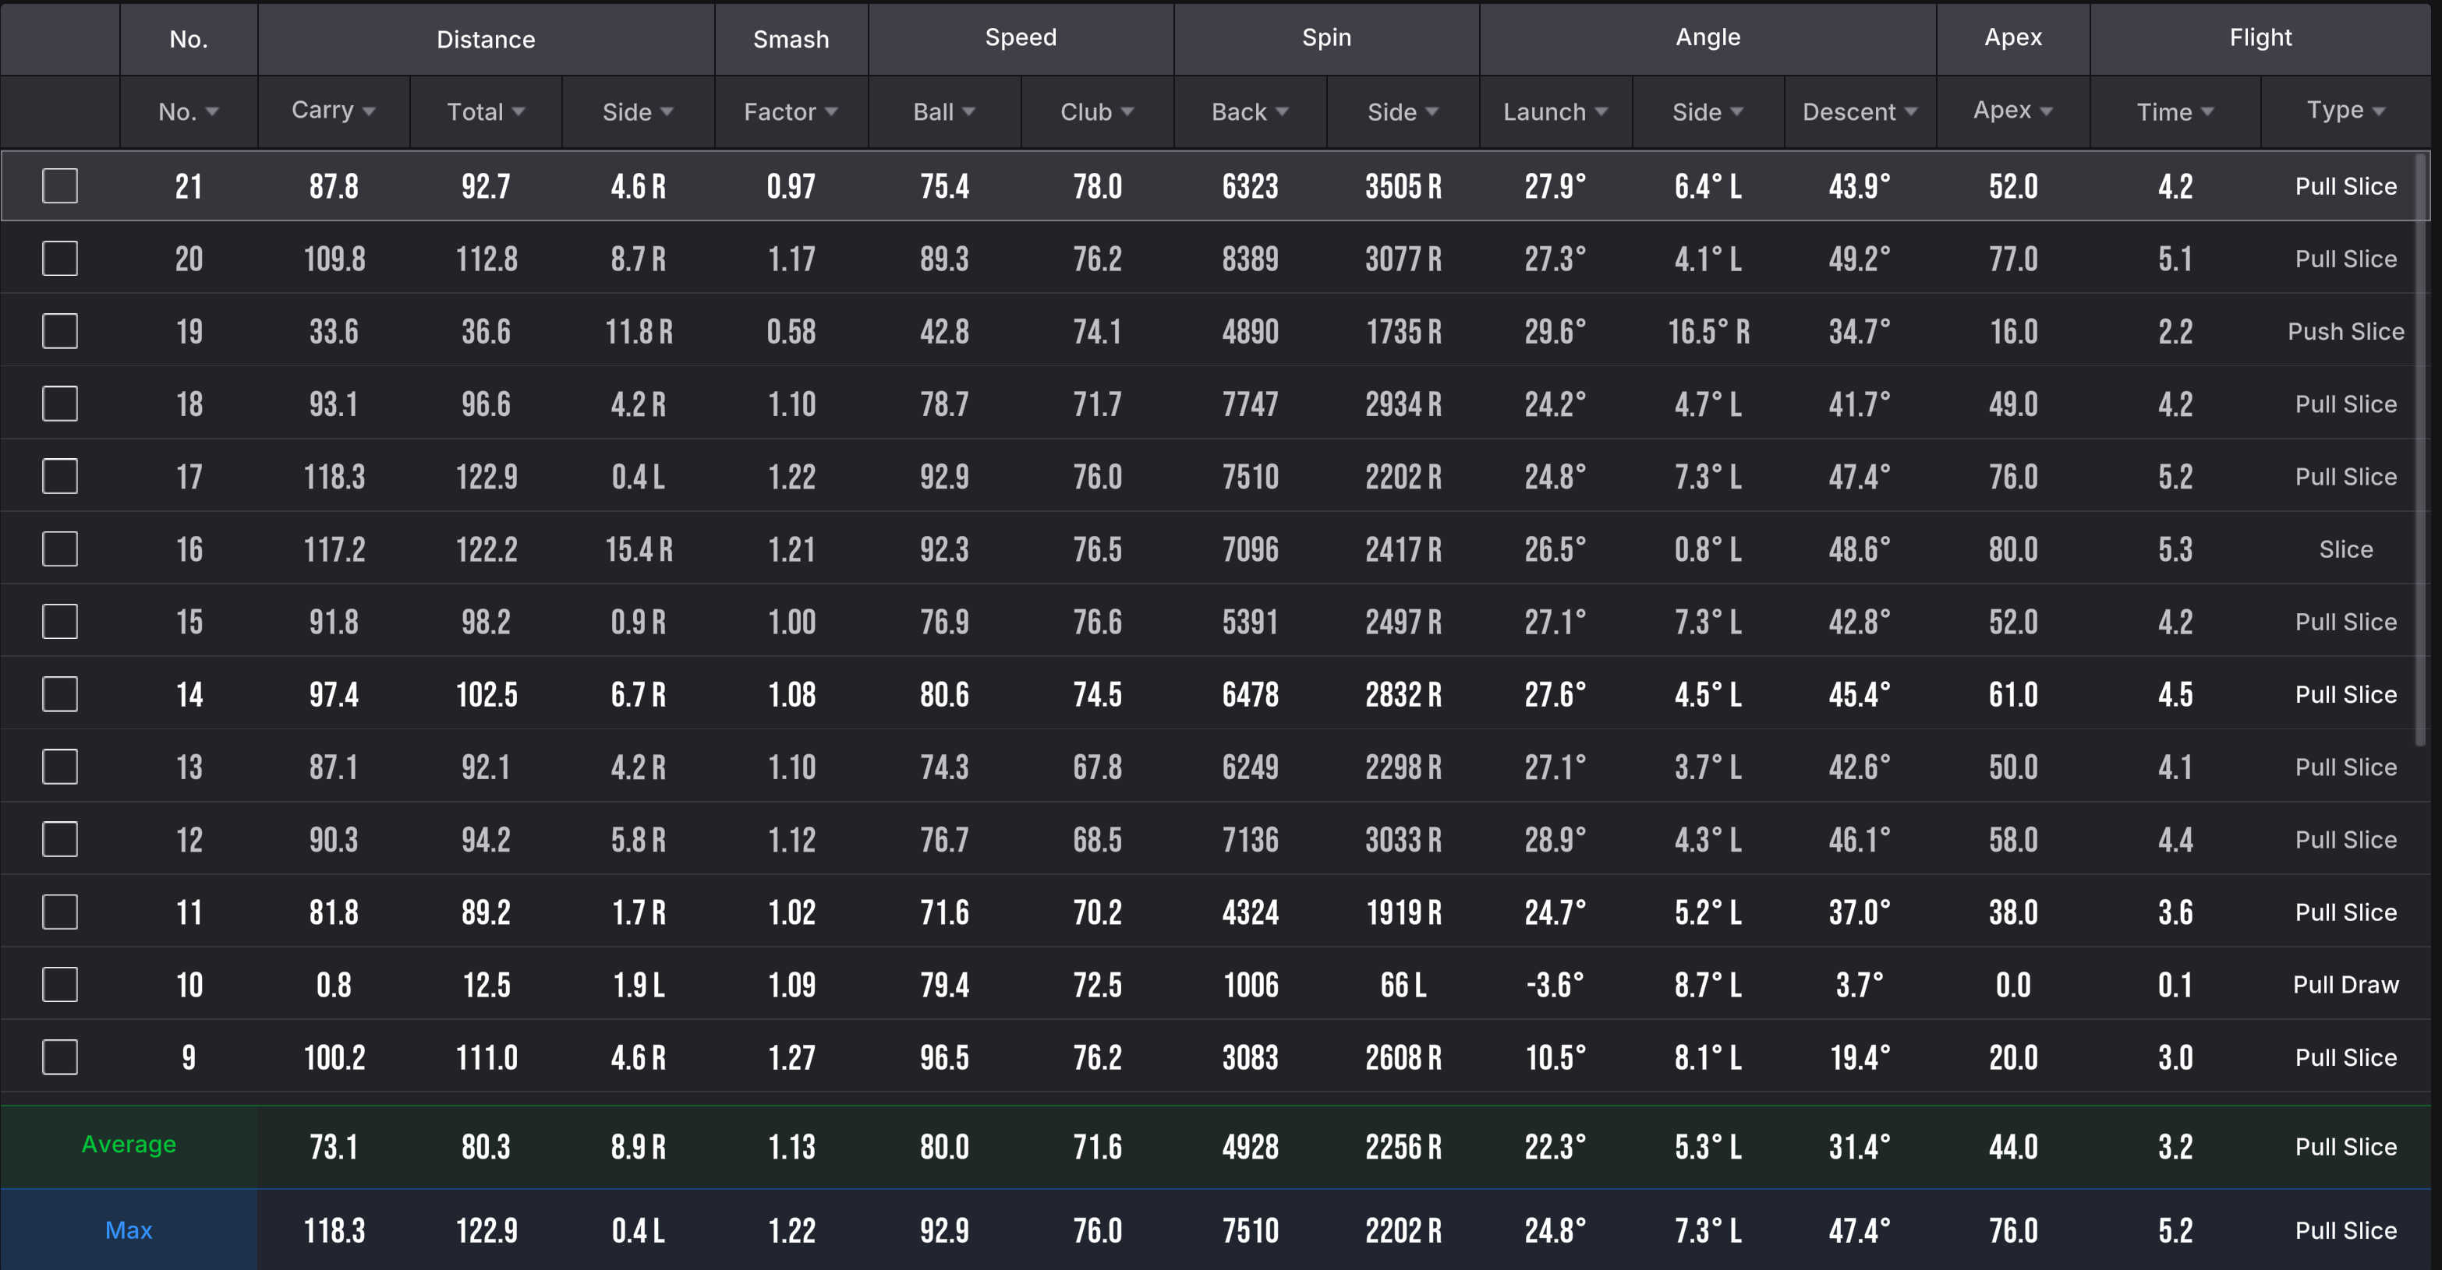Toggle checkbox for shot 17
Image resolution: width=2442 pixels, height=1270 pixels.
(x=60, y=476)
